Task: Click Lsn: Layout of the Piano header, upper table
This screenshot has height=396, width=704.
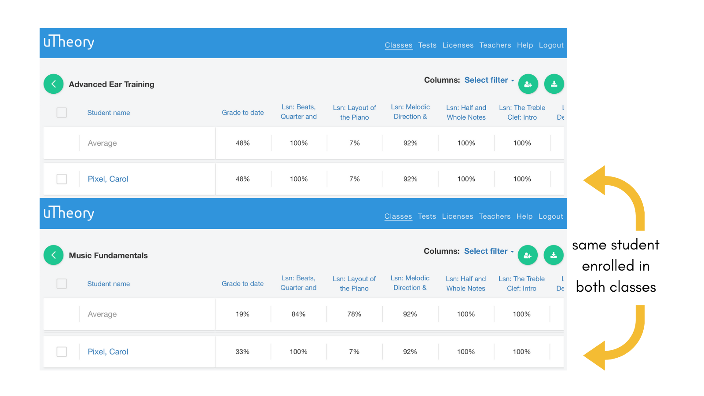Action: [355, 113]
